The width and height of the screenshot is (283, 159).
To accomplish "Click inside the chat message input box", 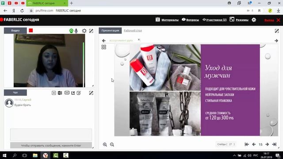I will (51, 135).
